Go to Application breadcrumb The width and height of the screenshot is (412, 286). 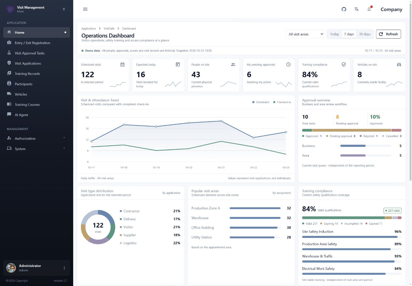[88, 29]
